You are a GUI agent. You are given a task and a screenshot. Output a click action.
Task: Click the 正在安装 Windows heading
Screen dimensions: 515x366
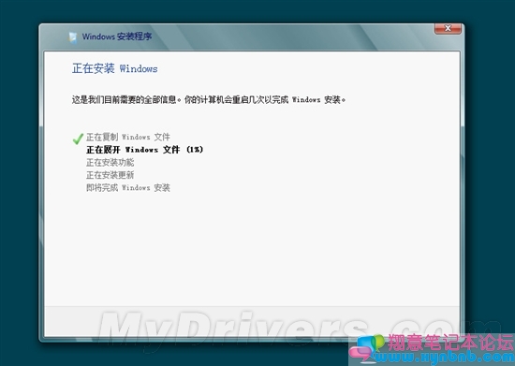point(114,68)
